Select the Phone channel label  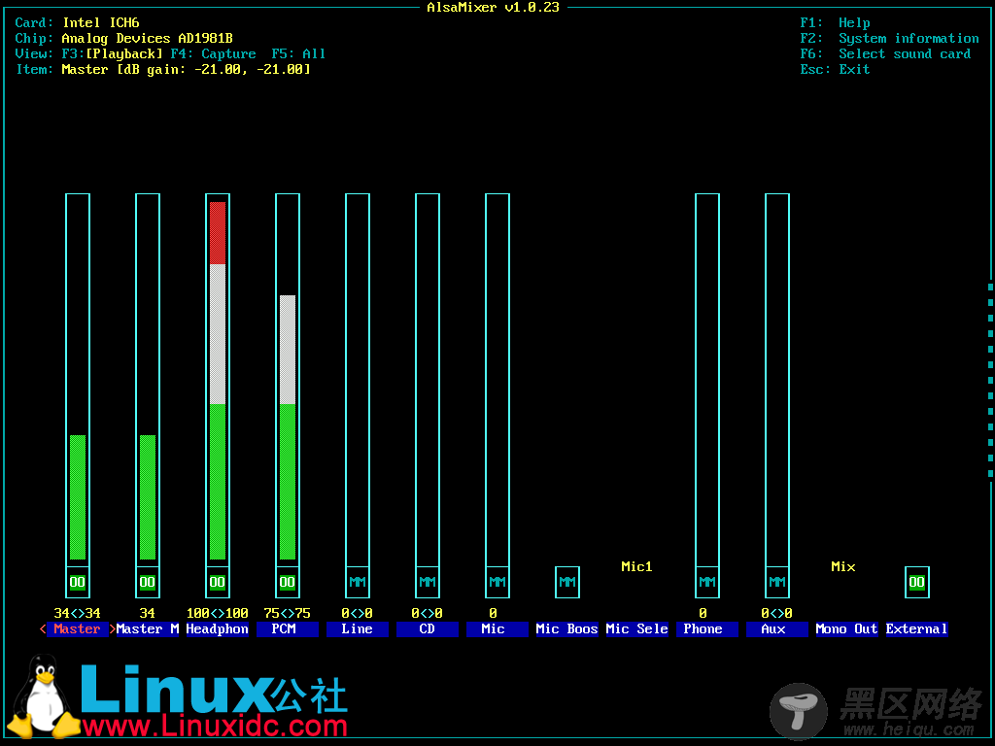pos(707,629)
